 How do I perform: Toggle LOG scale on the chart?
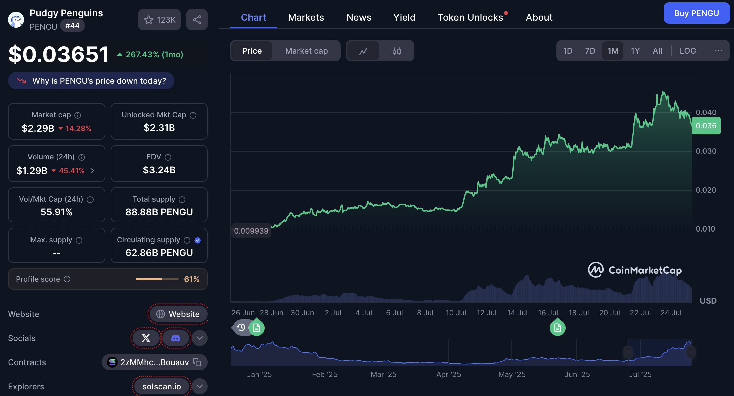click(688, 51)
